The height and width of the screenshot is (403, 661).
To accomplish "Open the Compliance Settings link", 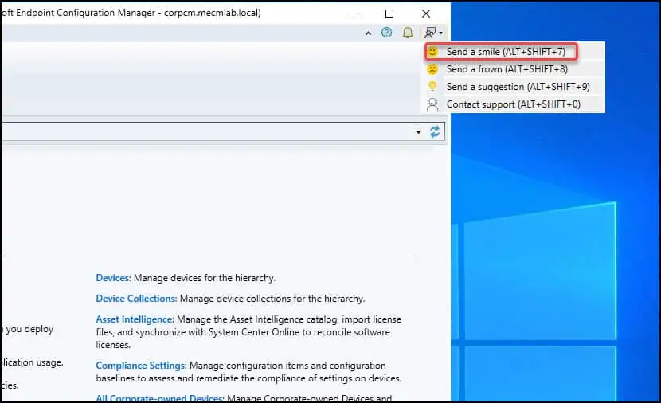I will coord(141,366).
